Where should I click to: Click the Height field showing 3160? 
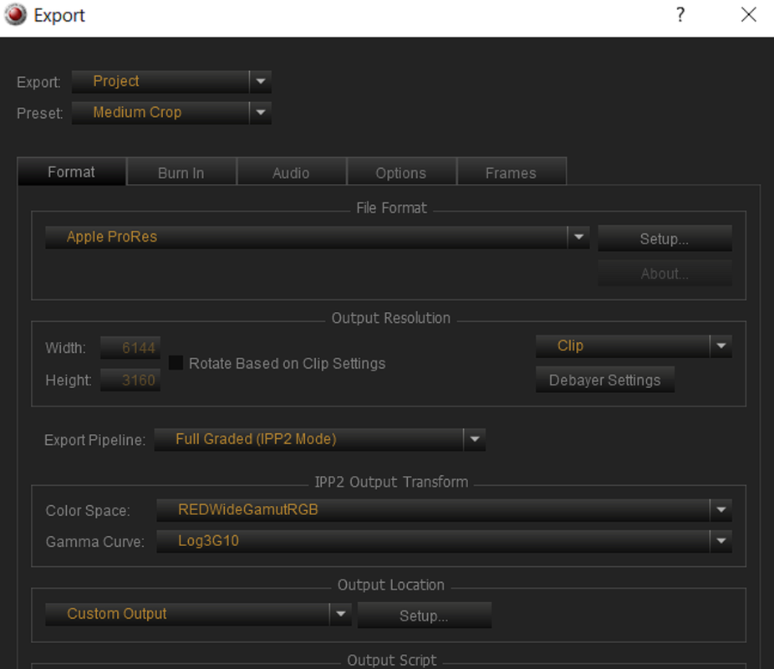tap(130, 380)
